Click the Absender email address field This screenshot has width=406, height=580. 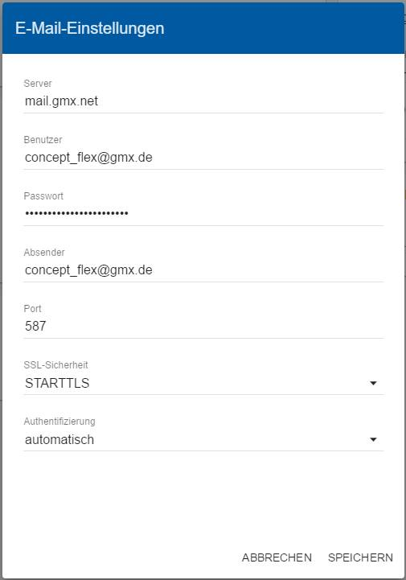tap(203, 270)
